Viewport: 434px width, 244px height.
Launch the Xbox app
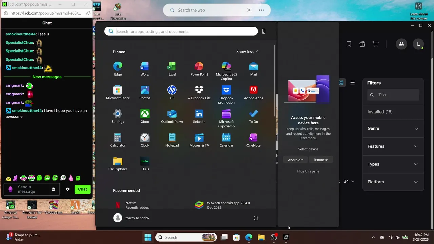pos(145,116)
